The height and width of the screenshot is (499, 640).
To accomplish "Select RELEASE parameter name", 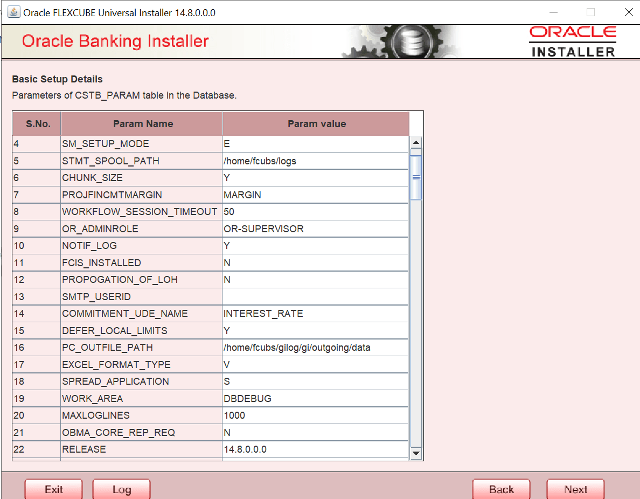I will [142, 449].
